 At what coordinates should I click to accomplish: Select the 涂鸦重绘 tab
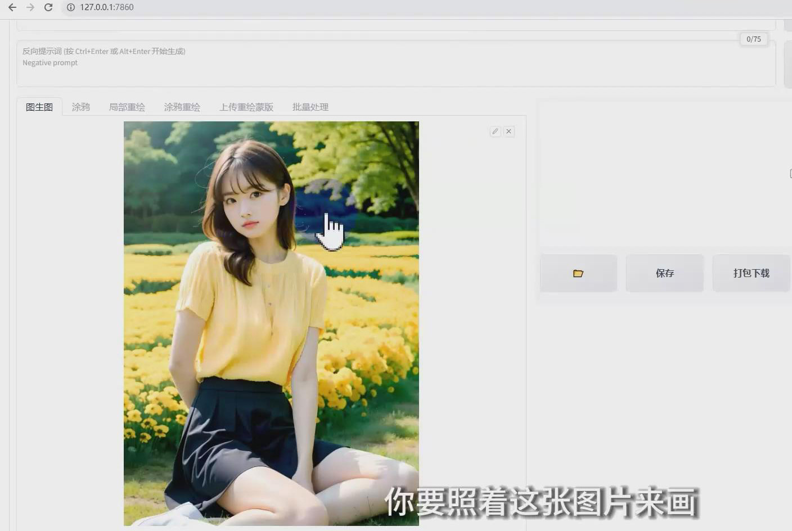coord(182,107)
